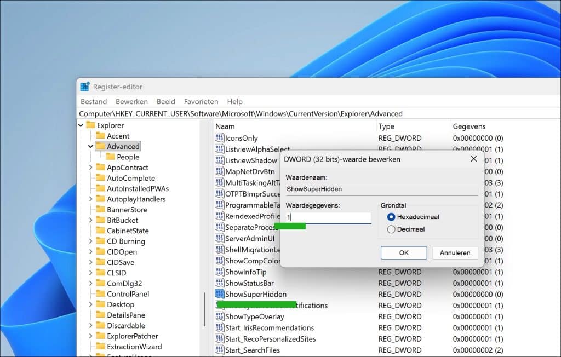Click the folder icon of Explorer key
Viewport: 561px width, 357px height.
90,125
